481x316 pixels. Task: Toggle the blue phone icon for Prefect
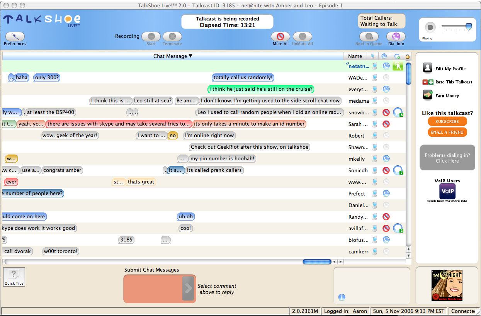point(386,194)
